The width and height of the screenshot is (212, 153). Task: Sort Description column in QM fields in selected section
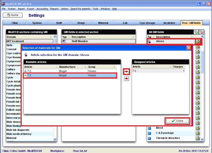tap(103, 37)
